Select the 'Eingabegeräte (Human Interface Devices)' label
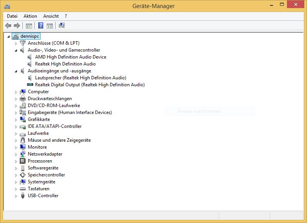Viewport: 307px width, 223px height. [70, 112]
